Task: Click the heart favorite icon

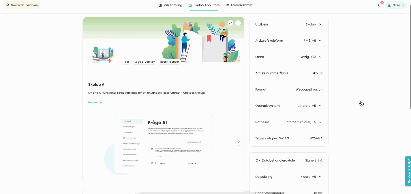Action: click(x=230, y=23)
